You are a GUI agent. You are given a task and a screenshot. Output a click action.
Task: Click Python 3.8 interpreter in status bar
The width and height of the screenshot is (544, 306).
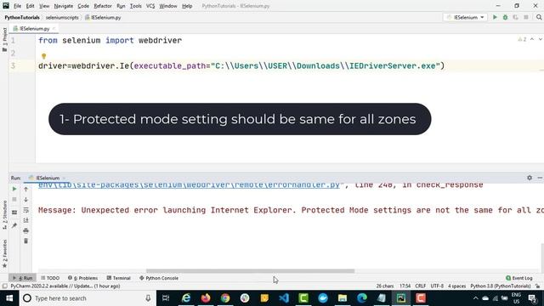[x=501, y=286]
